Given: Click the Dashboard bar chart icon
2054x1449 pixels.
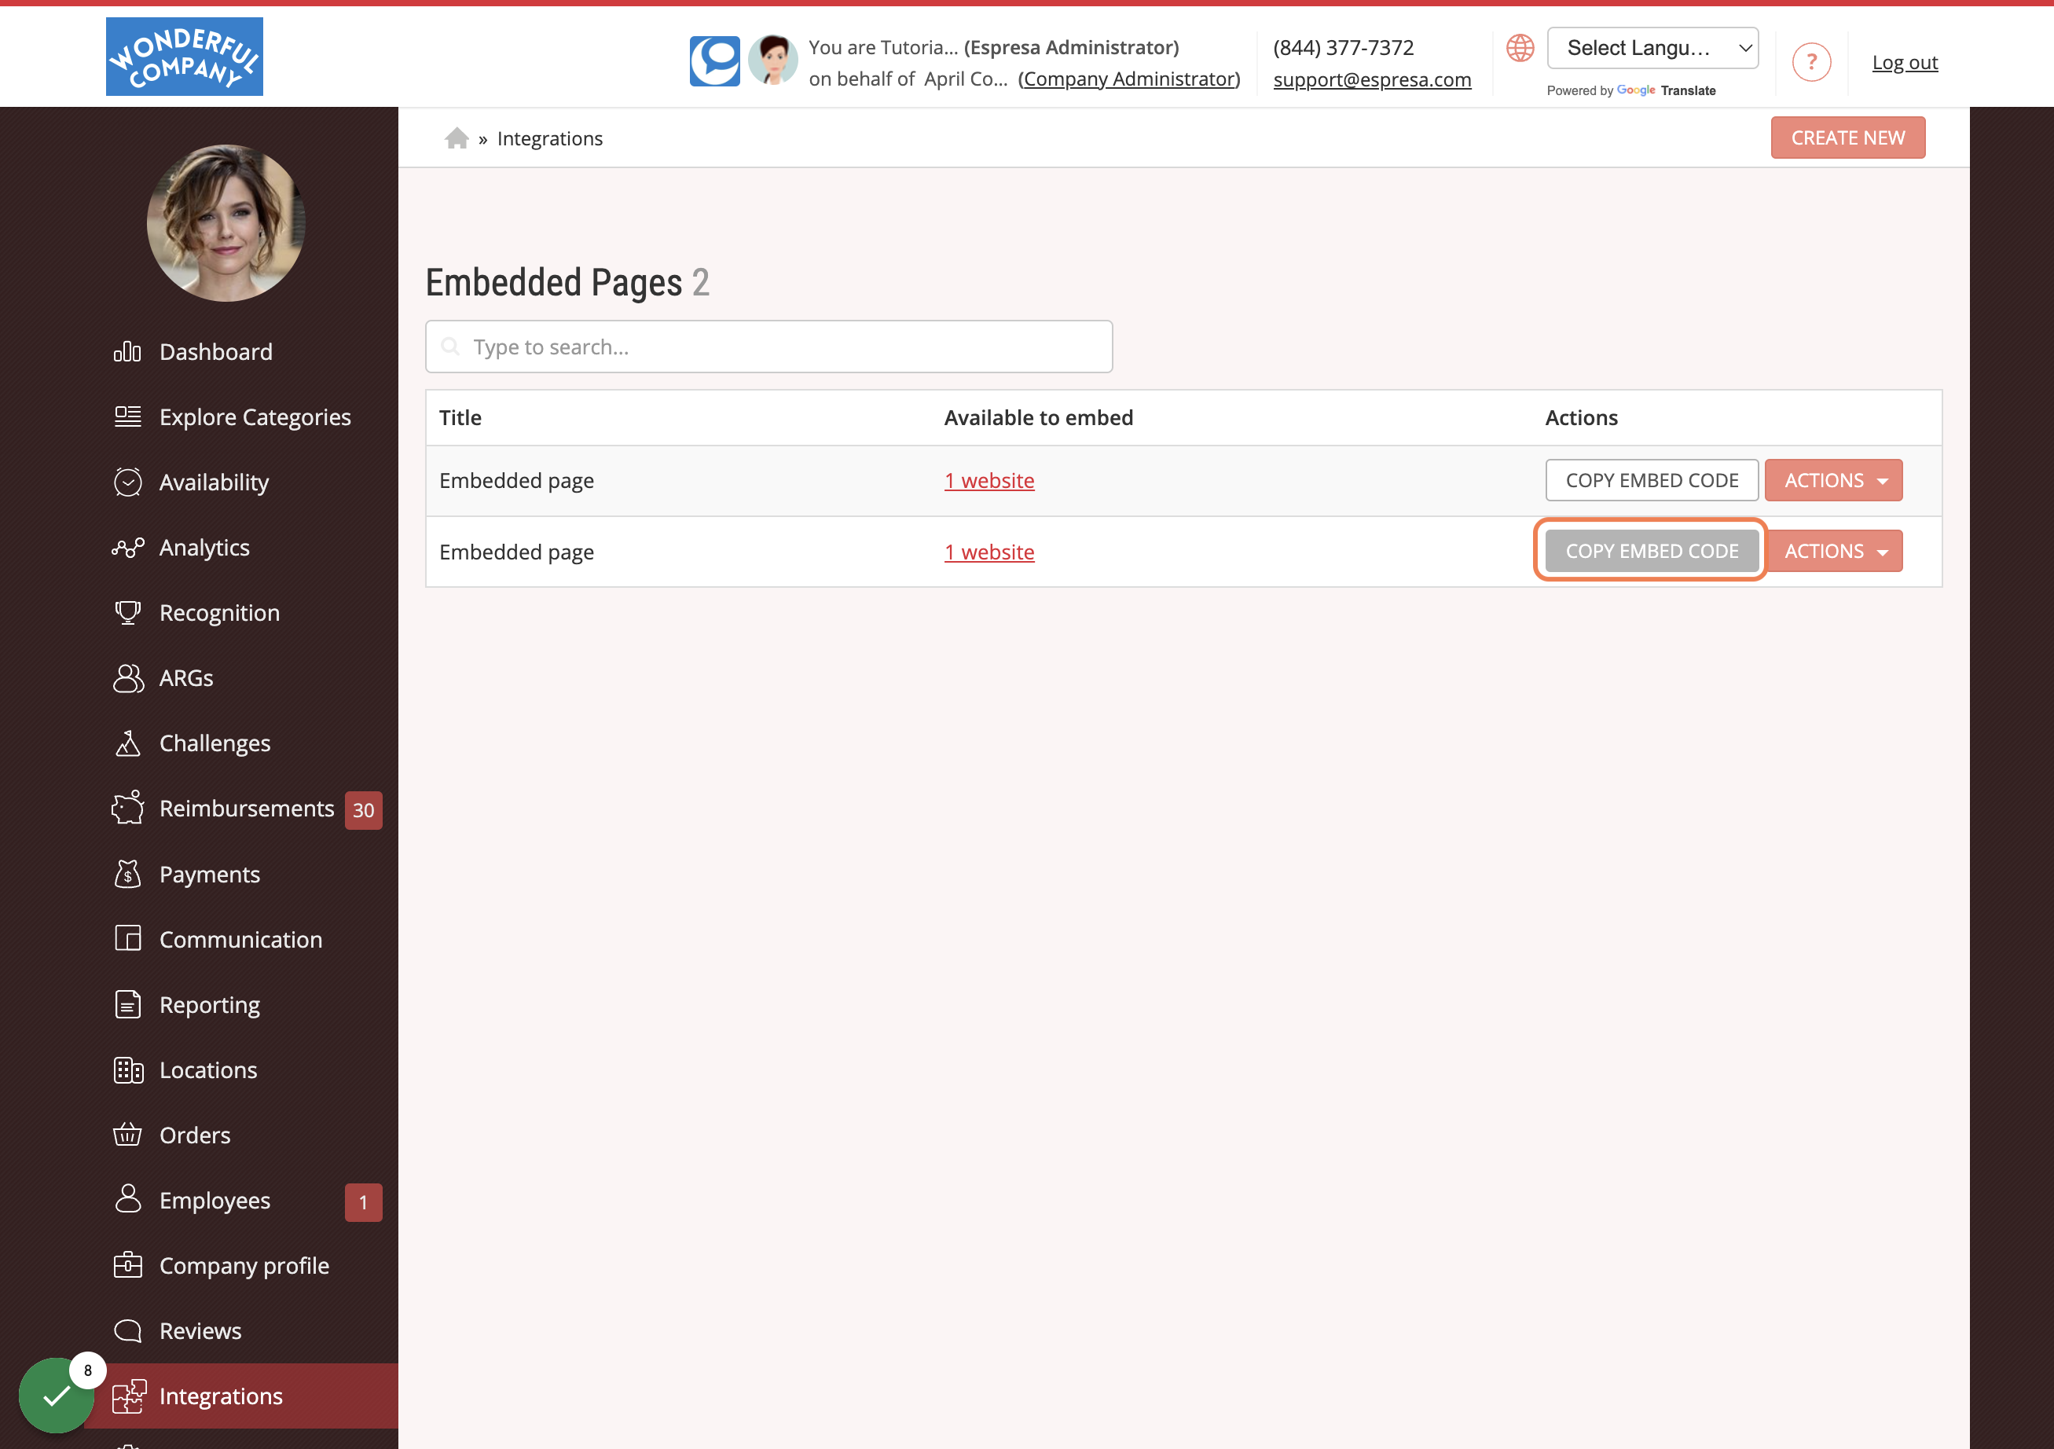Looking at the screenshot, I should click(127, 351).
